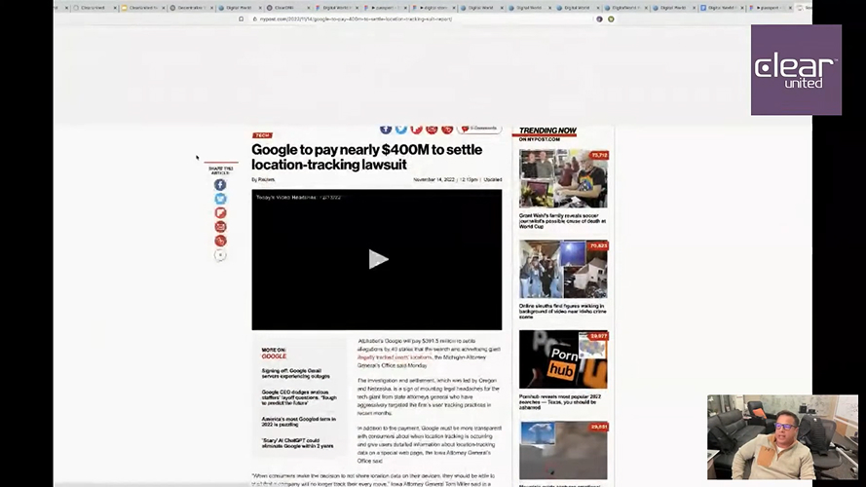
Task: Play the Today's Video Headlines video
Action: pyautogui.click(x=377, y=259)
